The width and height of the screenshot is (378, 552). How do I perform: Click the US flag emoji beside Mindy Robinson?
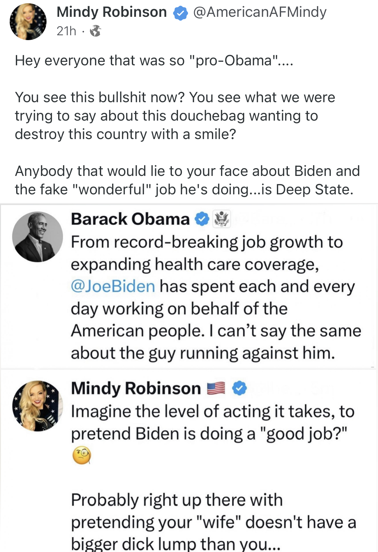point(216,388)
